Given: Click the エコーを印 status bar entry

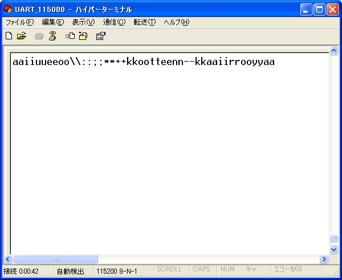Looking at the screenshot, I should pos(288,269).
